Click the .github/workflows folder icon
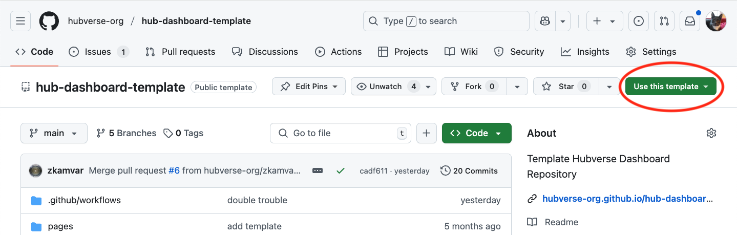The image size is (737, 235). pos(36,200)
